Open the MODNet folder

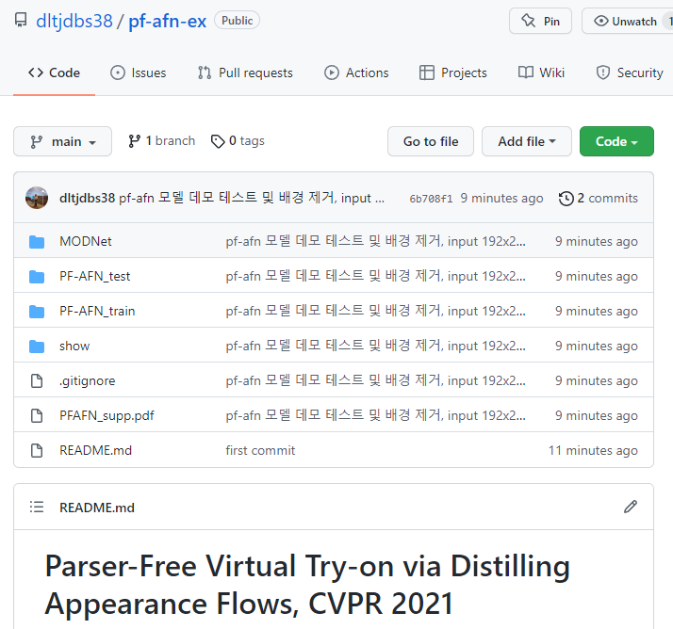point(86,241)
